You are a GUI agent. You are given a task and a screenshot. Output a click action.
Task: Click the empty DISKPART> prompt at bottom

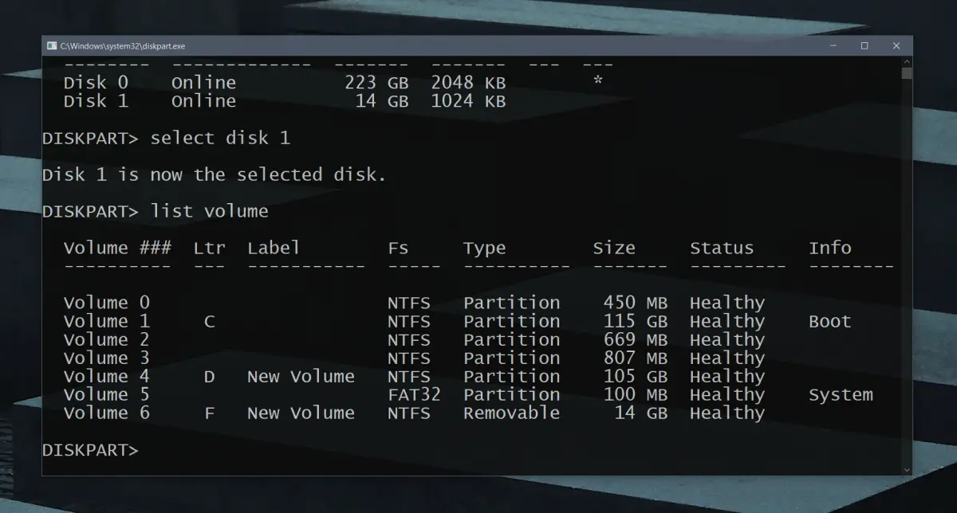(x=89, y=450)
